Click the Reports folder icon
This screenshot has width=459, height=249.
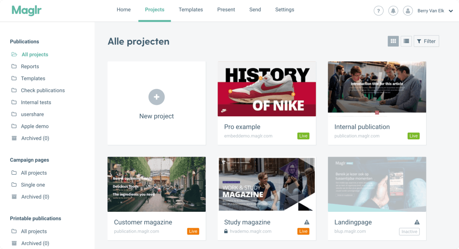coord(14,66)
